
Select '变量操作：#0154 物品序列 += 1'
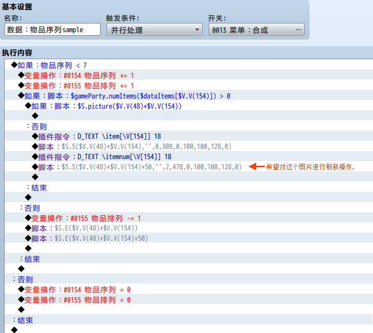[x=76, y=75]
